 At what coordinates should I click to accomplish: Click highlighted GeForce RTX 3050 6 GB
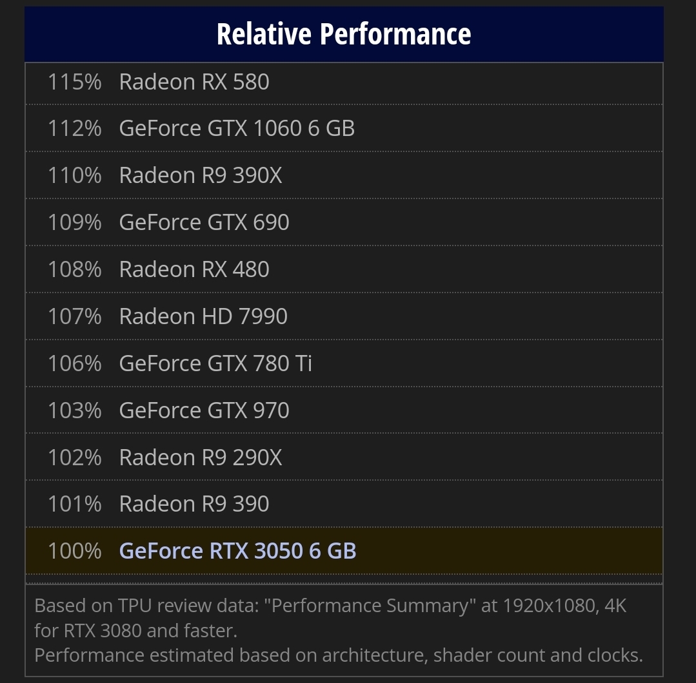(237, 551)
